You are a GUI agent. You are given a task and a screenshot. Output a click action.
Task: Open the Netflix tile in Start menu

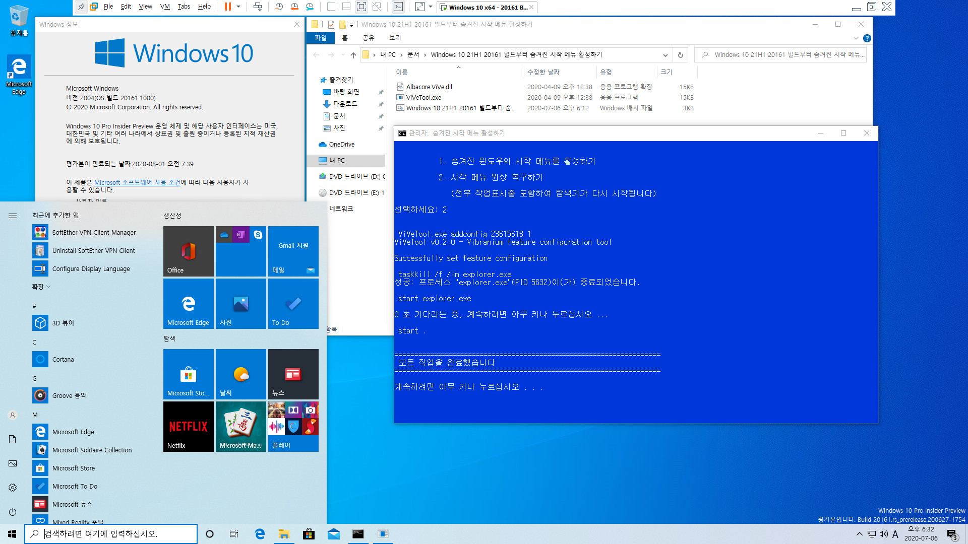pos(189,427)
